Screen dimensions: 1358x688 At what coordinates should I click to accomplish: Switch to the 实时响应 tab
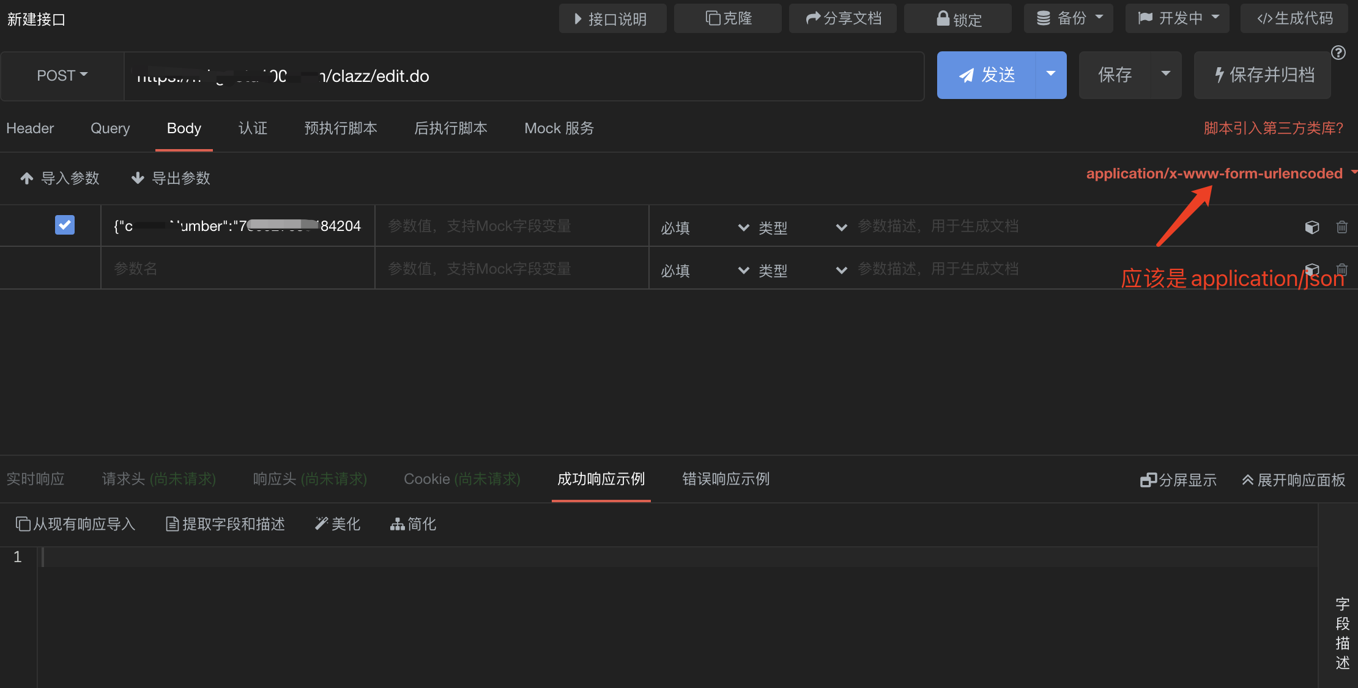point(35,479)
